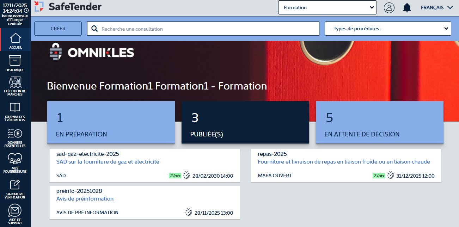Image resolution: width=459 pixels, height=227 pixels.
Task: Select the En attente de décision tile
Action: coord(379,122)
